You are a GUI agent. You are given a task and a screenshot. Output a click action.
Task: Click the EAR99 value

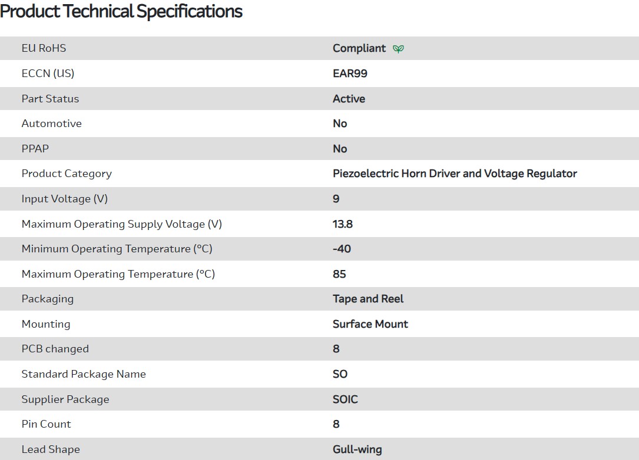350,74
